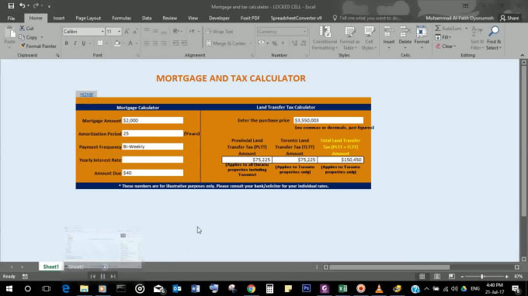Switch to Page Break Preview icon

[452, 277]
